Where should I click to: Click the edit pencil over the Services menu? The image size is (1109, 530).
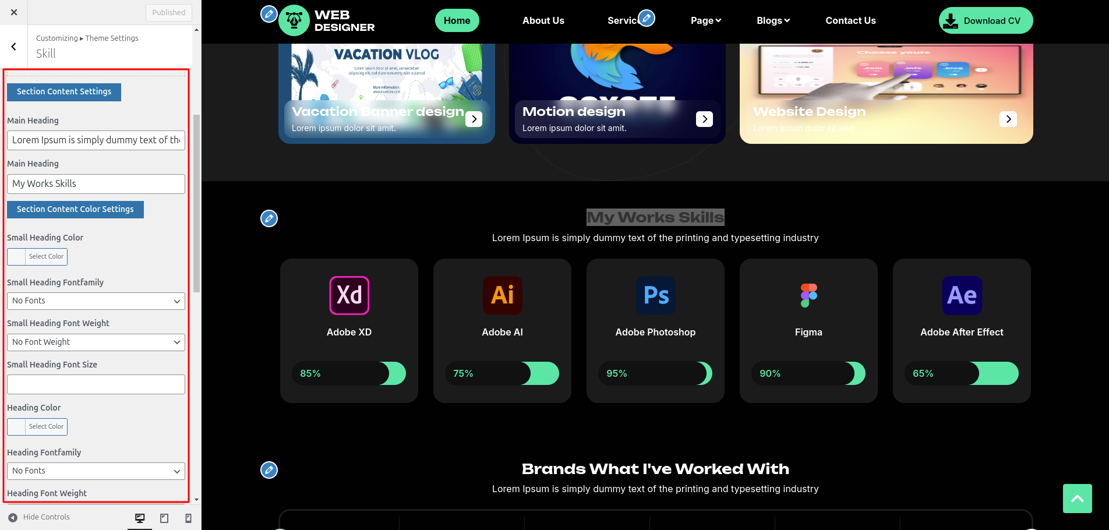click(647, 18)
